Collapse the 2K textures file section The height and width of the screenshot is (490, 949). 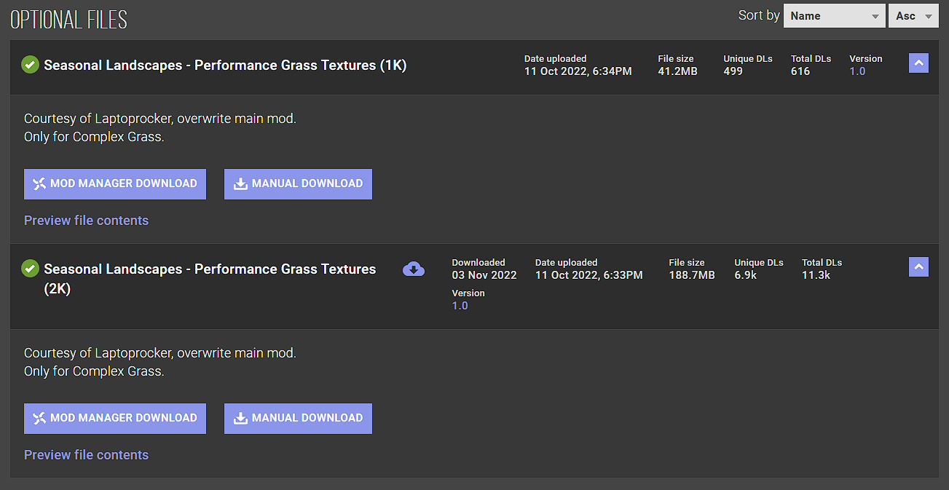[x=918, y=267]
